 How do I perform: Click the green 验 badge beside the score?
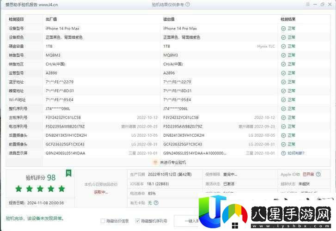68,173
